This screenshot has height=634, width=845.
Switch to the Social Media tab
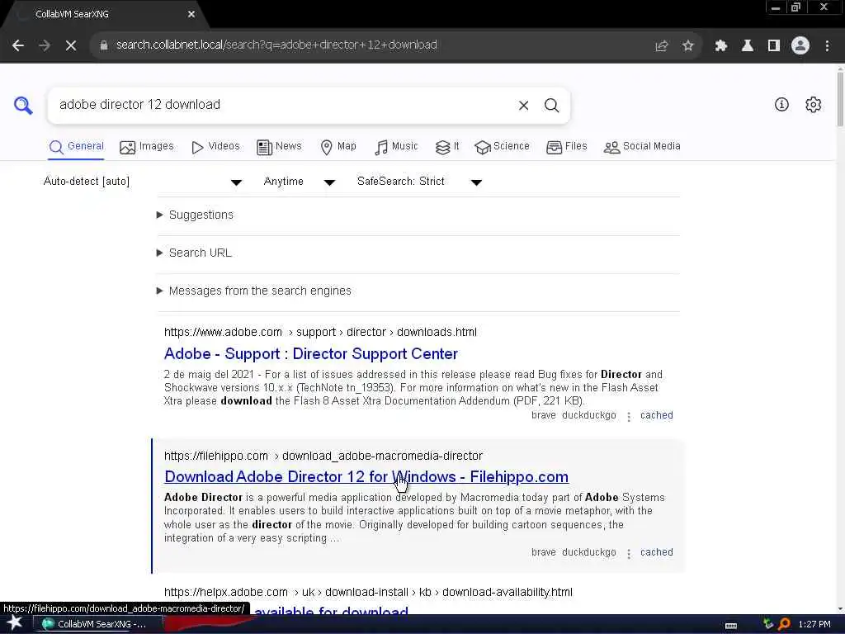pos(642,147)
